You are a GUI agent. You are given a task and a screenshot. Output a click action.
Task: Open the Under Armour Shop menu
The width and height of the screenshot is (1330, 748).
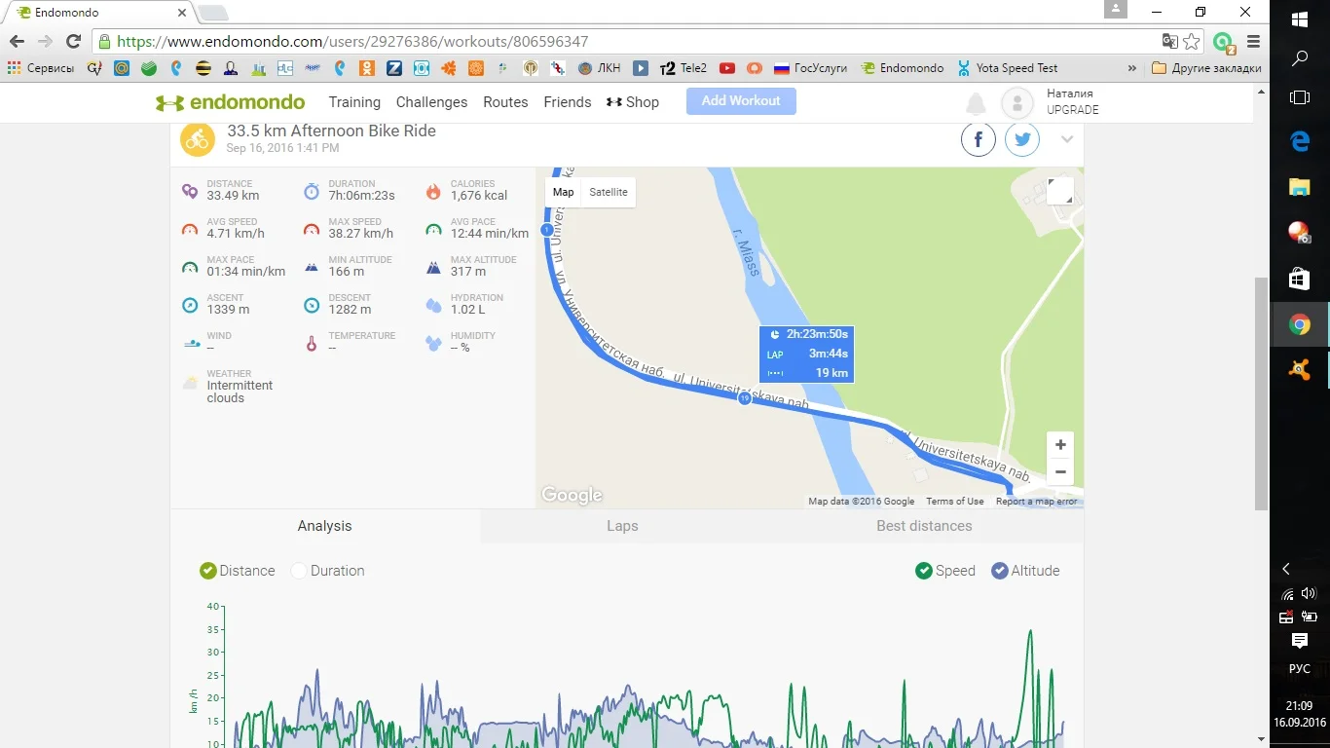[633, 102]
